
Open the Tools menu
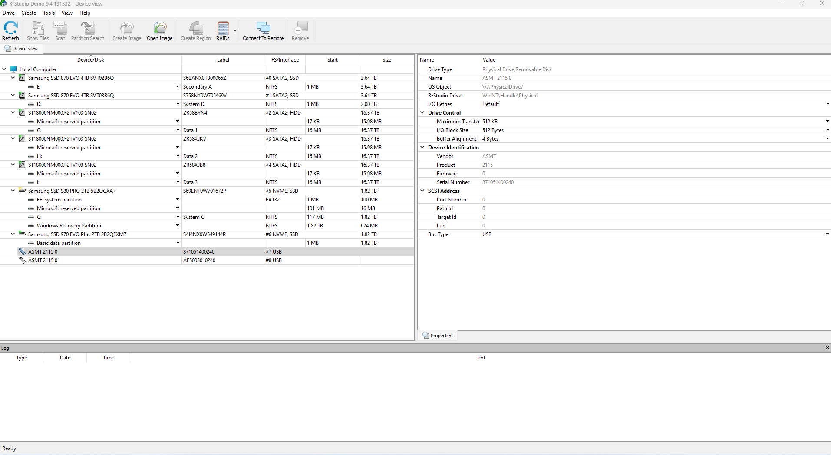pyautogui.click(x=49, y=13)
